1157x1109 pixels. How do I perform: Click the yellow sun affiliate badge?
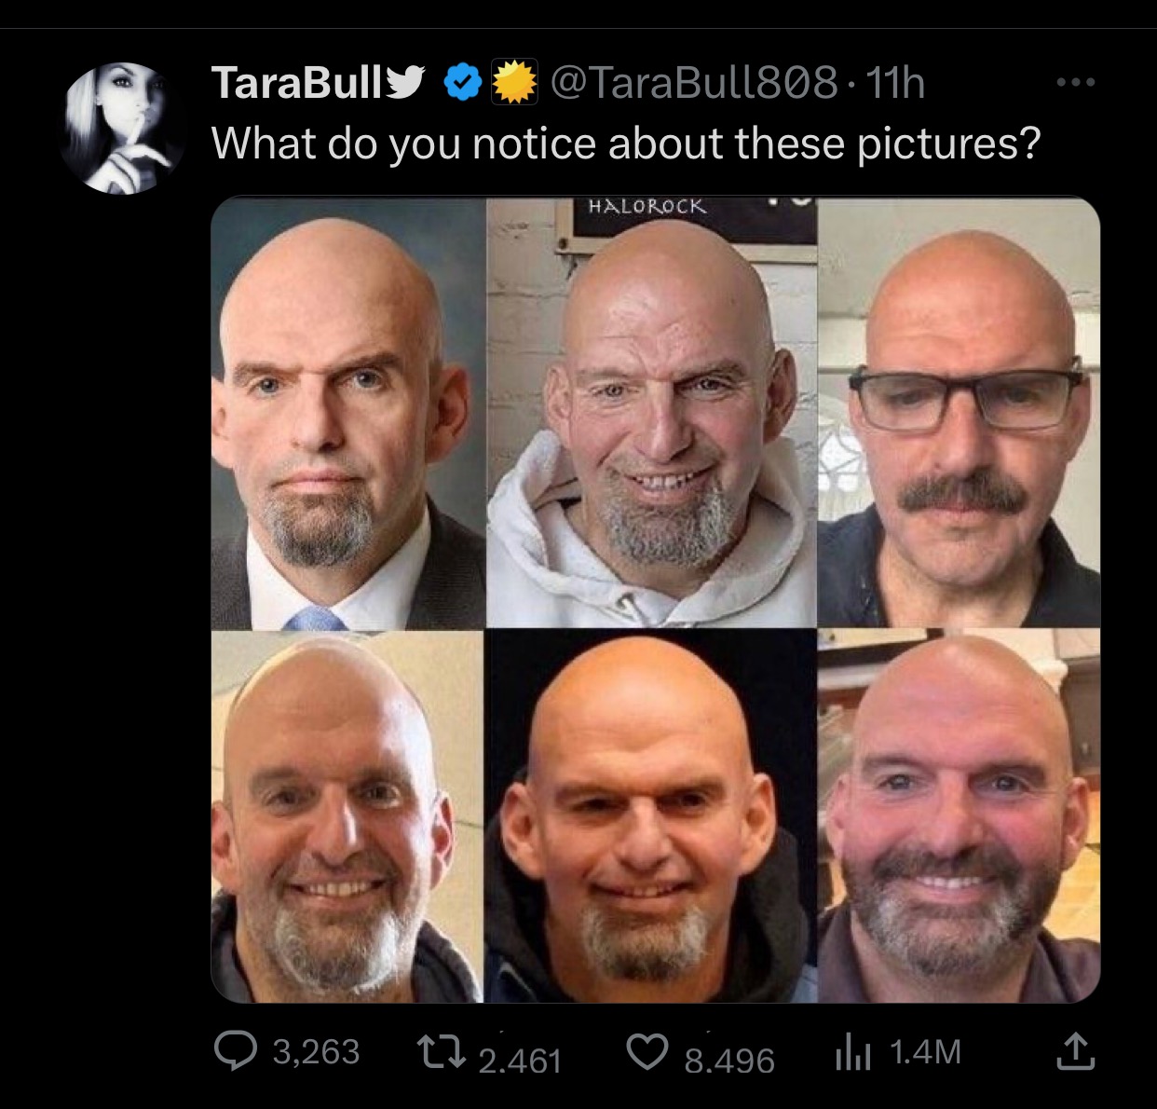(514, 84)
